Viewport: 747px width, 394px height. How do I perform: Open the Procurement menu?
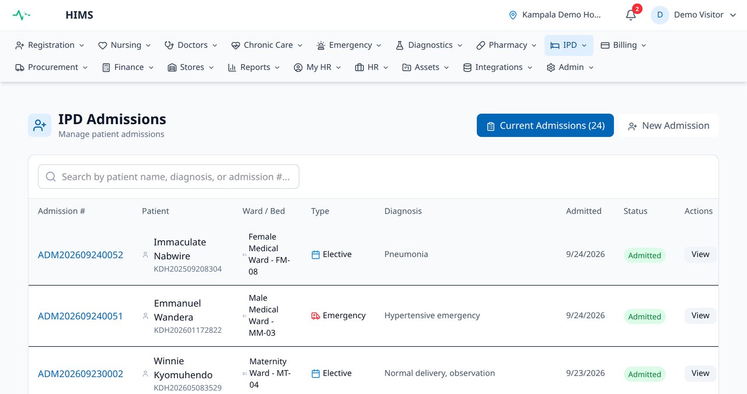click(51, 68)
